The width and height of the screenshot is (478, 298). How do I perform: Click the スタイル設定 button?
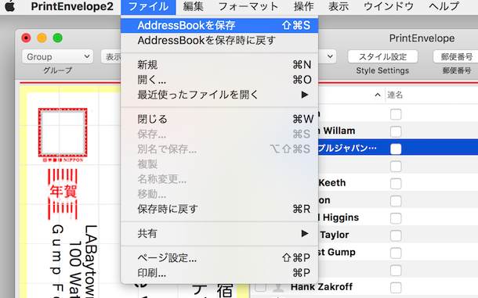[382, 56]
